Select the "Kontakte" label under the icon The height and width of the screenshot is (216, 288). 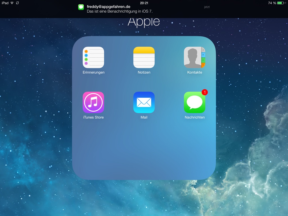(x=195, y=72)
